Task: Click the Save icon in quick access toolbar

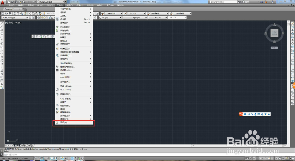Action: point(16,2)
